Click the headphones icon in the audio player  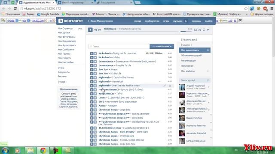pyautogui.click(x=204, y=30)
